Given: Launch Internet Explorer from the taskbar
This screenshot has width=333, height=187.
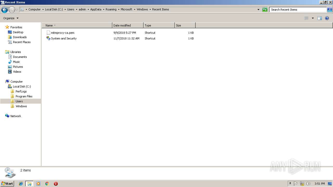Looking at the screenshot, I should pos(21,184).
